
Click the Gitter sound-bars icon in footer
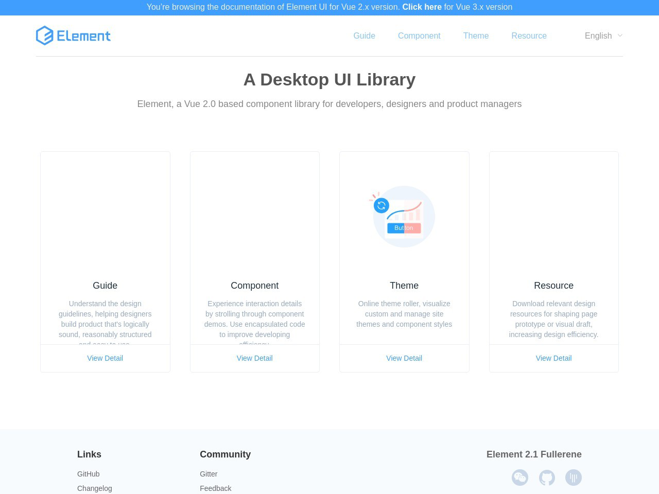pos(574,478)
